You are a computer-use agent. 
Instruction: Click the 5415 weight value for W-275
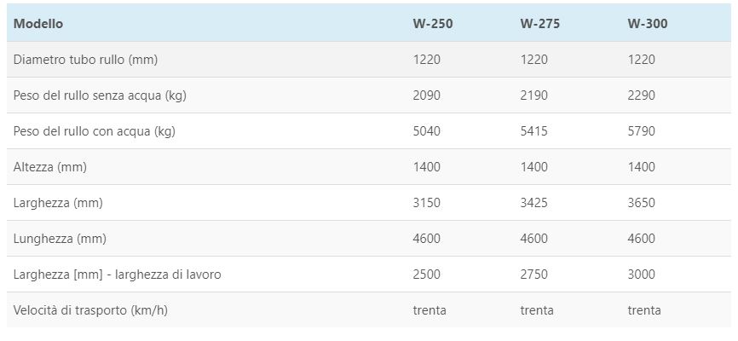tap(533, 131)
